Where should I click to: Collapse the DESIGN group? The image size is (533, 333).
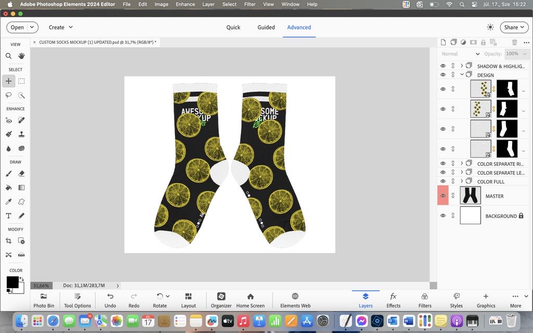click(x=461, y=74)
